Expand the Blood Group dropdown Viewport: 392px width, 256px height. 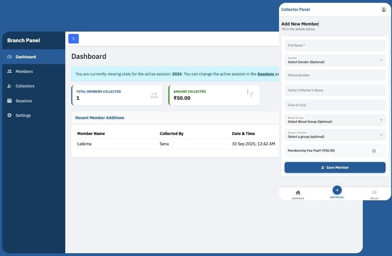point(335,120)
